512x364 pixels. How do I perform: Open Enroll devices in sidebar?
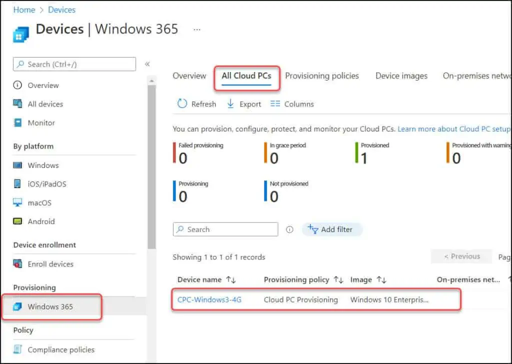point(50,264)
